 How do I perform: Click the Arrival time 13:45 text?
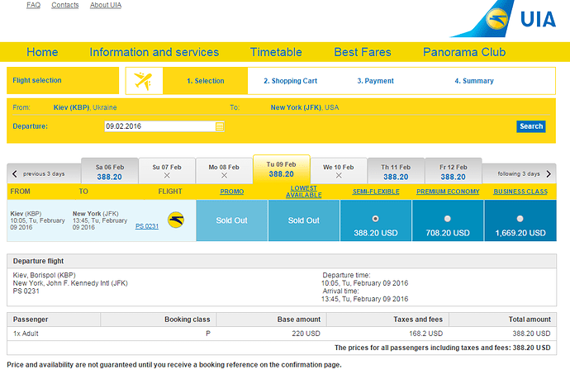(364, 299)
